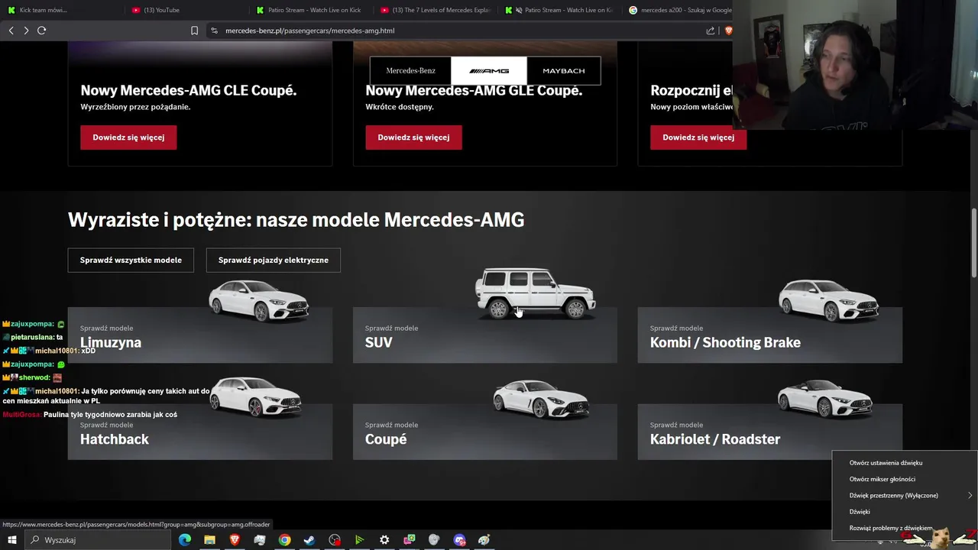This screenshot has height=550, width=978.
Task: Open the Kabriolet / Roadster category
Action: (770, 432)
